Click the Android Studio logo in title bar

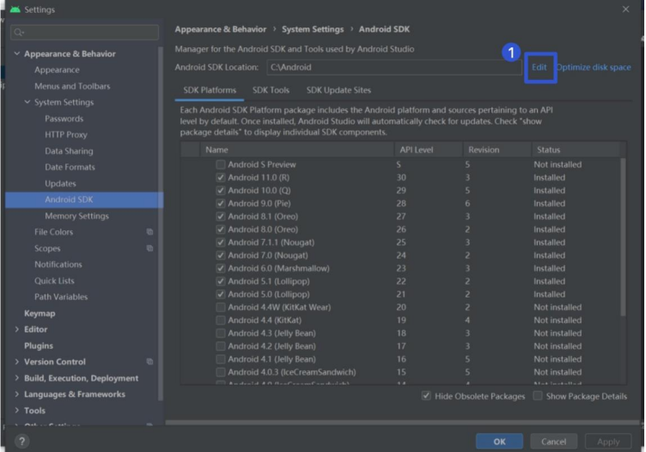[15, 9]
